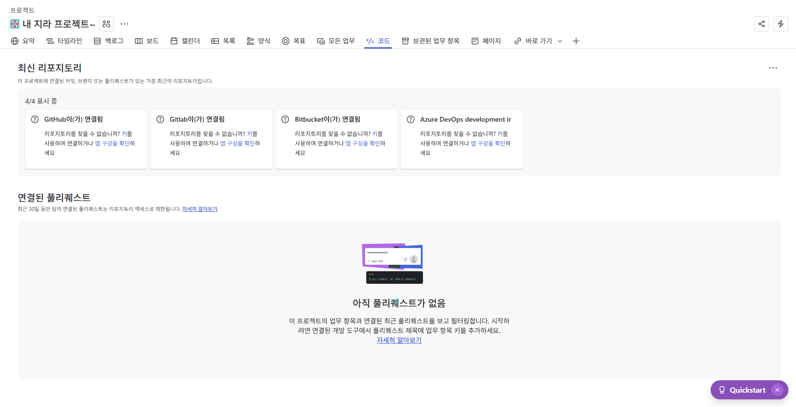Screen dimensions: 796x407
Task: Open the 모든 업무 tab
Action: [336, 41]
